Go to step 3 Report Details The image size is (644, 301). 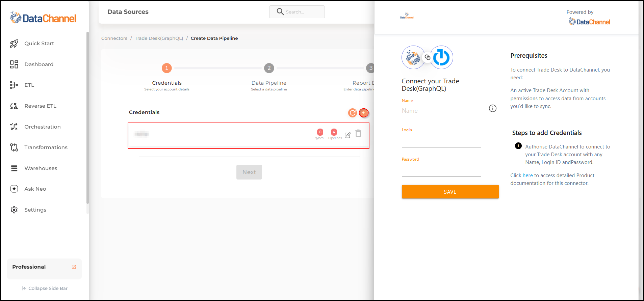pyautogui.click(x=370, y=68)
